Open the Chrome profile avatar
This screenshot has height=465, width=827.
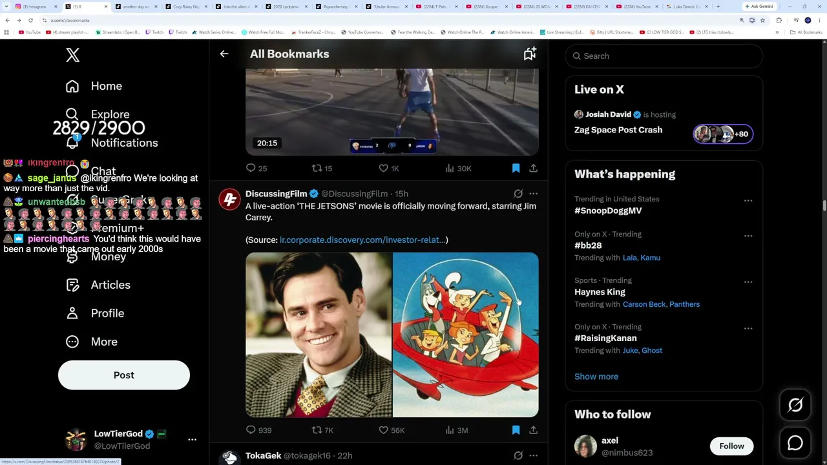808,20
